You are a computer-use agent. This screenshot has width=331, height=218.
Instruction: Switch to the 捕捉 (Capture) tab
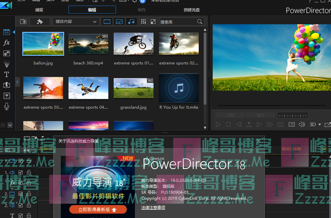coord(39,10)
